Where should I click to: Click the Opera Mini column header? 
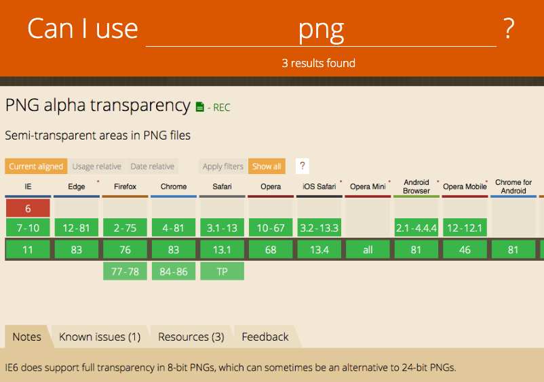pos(368,187)
